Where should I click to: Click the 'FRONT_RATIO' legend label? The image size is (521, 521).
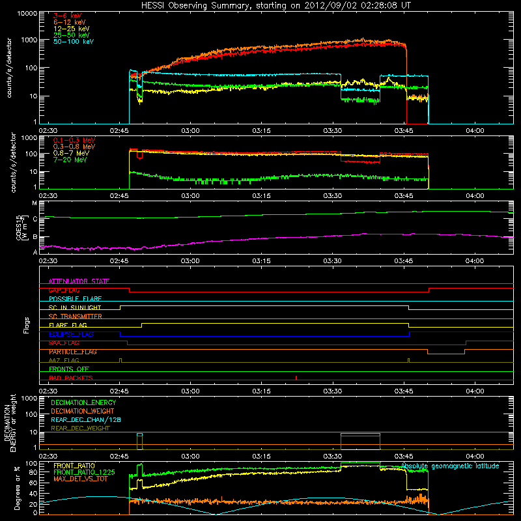[74, 466]
